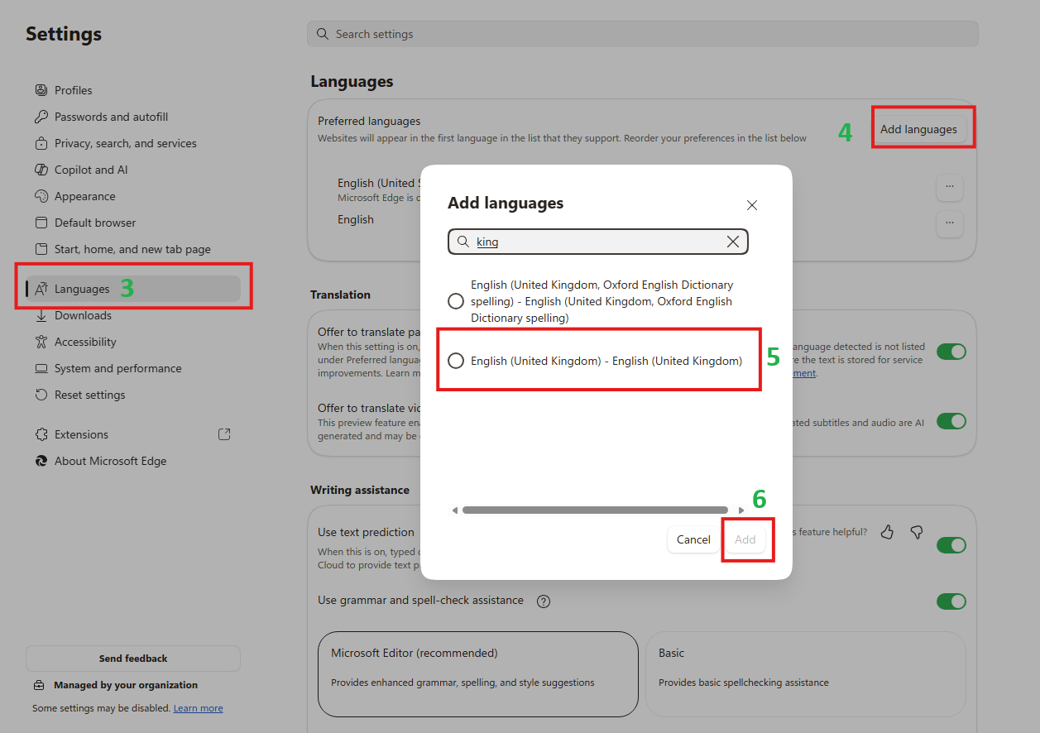The width and height of the screenshot is (1040, 733).
Task: Toggle grammar and spell-check assistance switch
Action: click(951, 601)
